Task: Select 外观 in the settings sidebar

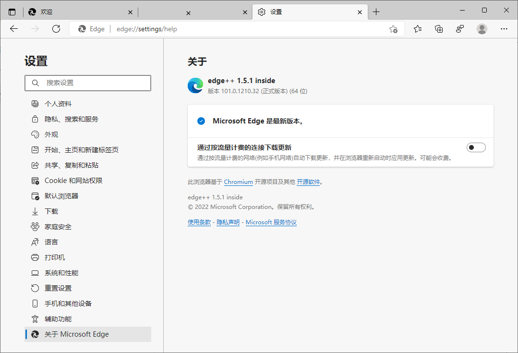Action: [x=51, y=134]
